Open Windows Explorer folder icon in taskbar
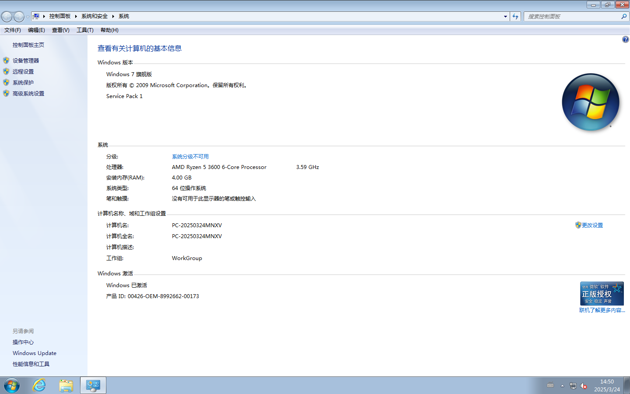Screen dimensions: 630x394 66,386
